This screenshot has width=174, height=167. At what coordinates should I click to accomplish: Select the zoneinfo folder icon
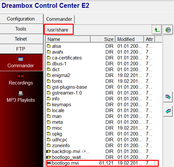click(49, 145)
